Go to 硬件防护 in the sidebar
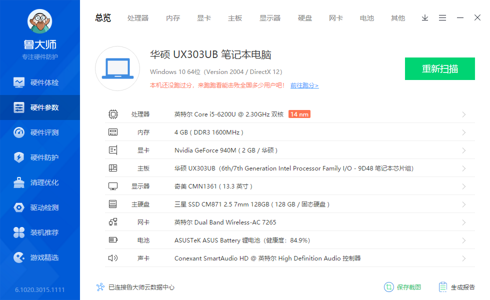490x300 pixels. [x=40, y=157]
